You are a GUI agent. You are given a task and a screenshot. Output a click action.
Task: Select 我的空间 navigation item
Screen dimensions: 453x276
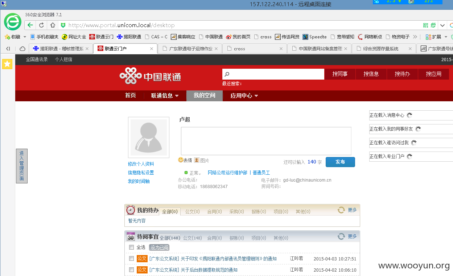(x=205, y=95)
